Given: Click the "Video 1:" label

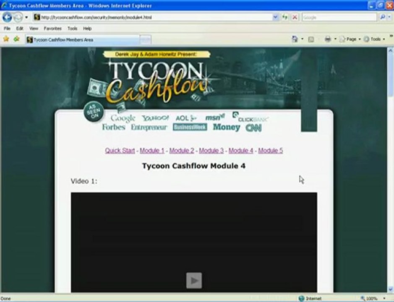Looking at the screenshot, I should [x=84, y=181].
